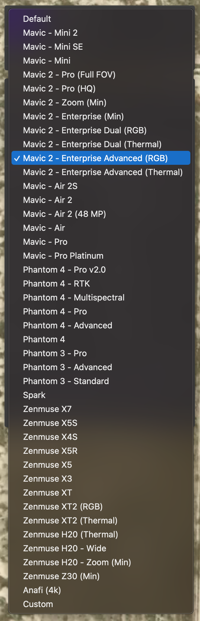
Task: Choose the Custom camera entry
Action: pyautogui.click(x=101, y=604)
